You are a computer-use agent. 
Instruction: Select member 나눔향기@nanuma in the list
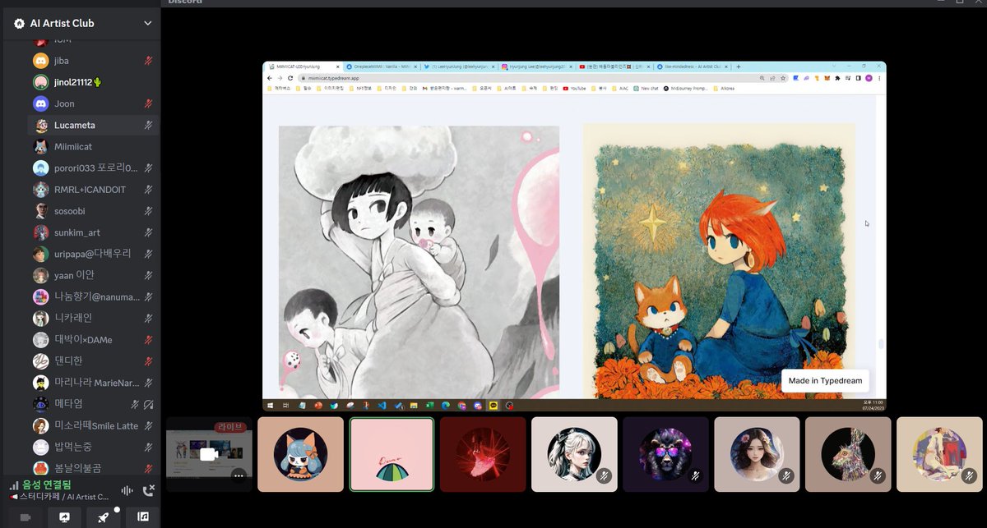(x=95, y=296)
